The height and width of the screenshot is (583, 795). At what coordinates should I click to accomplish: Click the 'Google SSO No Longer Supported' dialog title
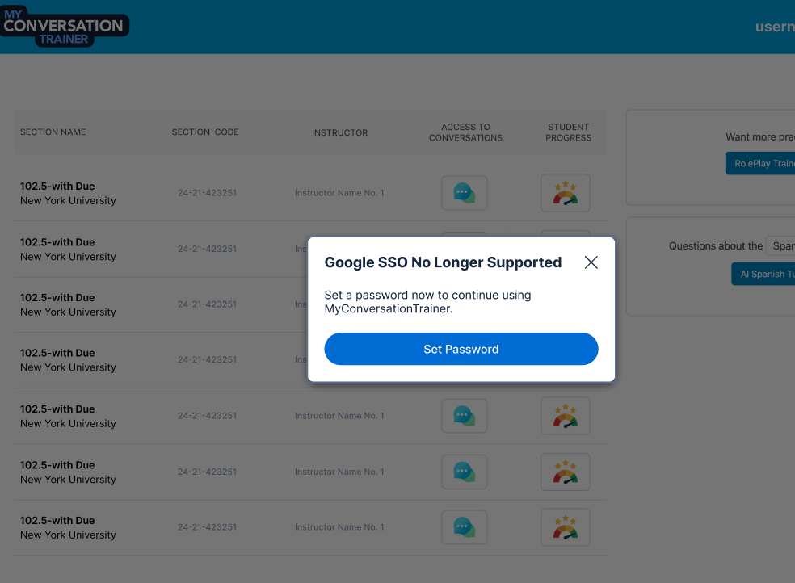pyautogui.click(x=443, y=262)
